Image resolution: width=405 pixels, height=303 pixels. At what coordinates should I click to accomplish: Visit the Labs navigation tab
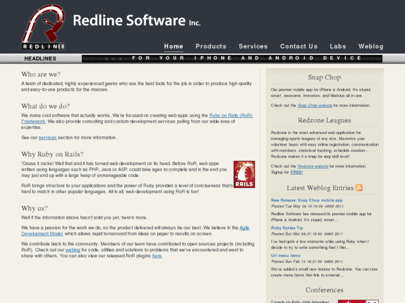pos(338,46)
